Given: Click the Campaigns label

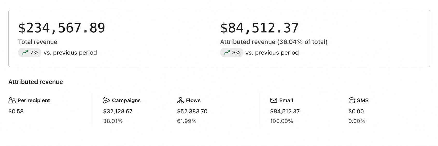Looking at the screenshot, I should pos(126,100).
